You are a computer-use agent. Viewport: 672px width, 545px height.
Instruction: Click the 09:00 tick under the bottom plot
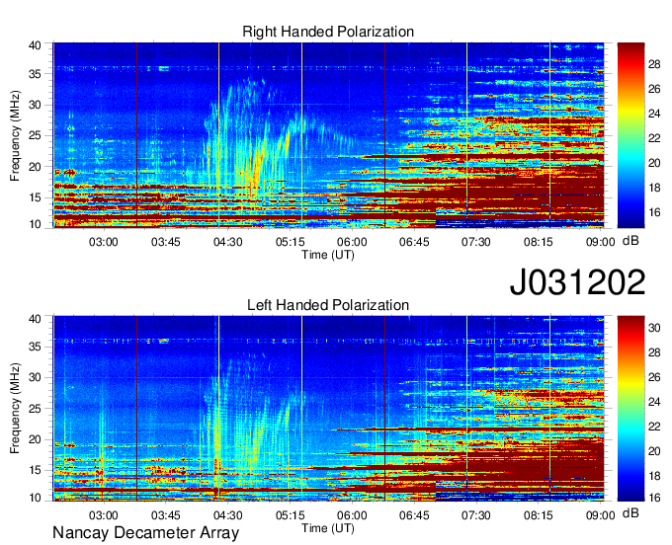[601, 515]
